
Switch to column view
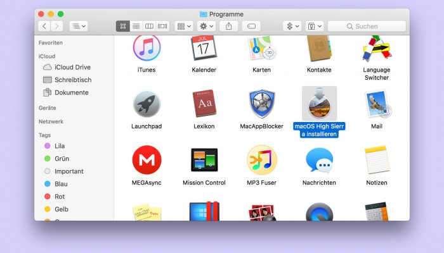[149, 27]
